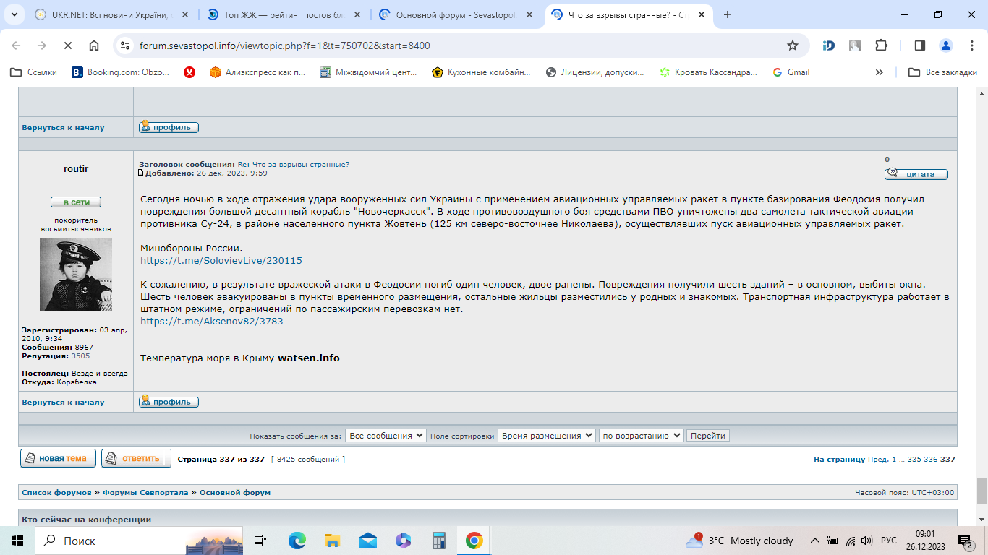Open the Кухонные комбайны bookmark
This screenshot has width=988, height=555.
[x=481, y=72]
